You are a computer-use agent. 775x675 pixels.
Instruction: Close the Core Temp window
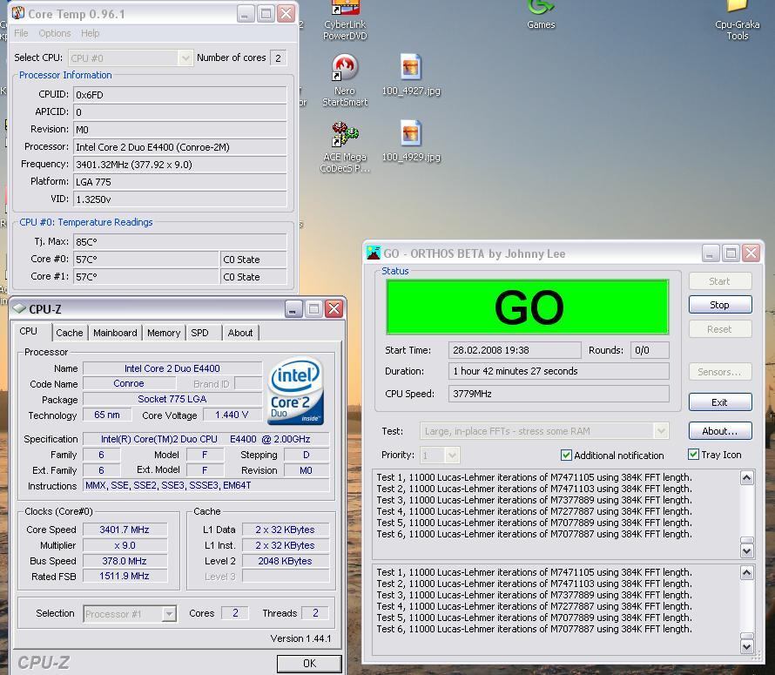(x=286, y=13)
